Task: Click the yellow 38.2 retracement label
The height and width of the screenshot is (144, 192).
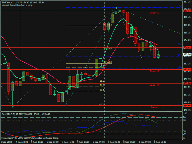Action: [102, 81]
